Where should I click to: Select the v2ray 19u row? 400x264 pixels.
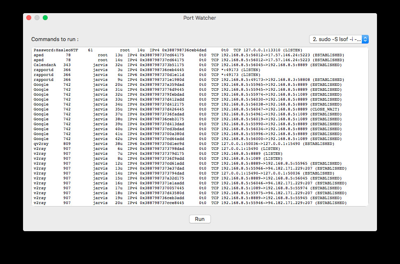pyautogui.click(x=187, y=198)
